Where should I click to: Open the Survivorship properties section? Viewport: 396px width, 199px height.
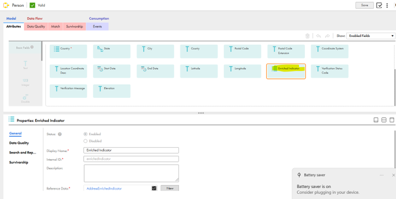coord(18,162)
